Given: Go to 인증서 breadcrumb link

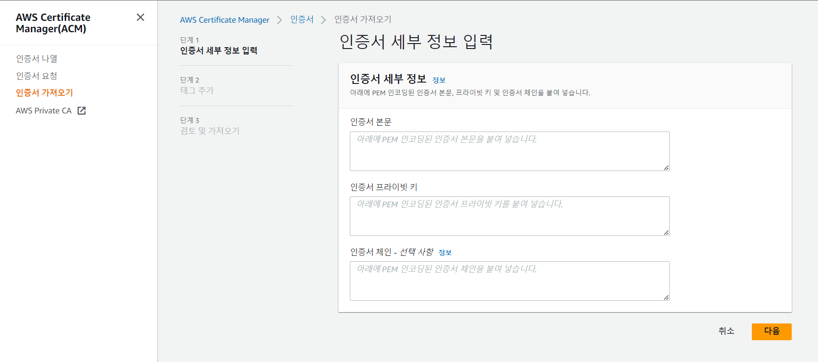Looking at the screenshot, I should click(x=302, y=20).
